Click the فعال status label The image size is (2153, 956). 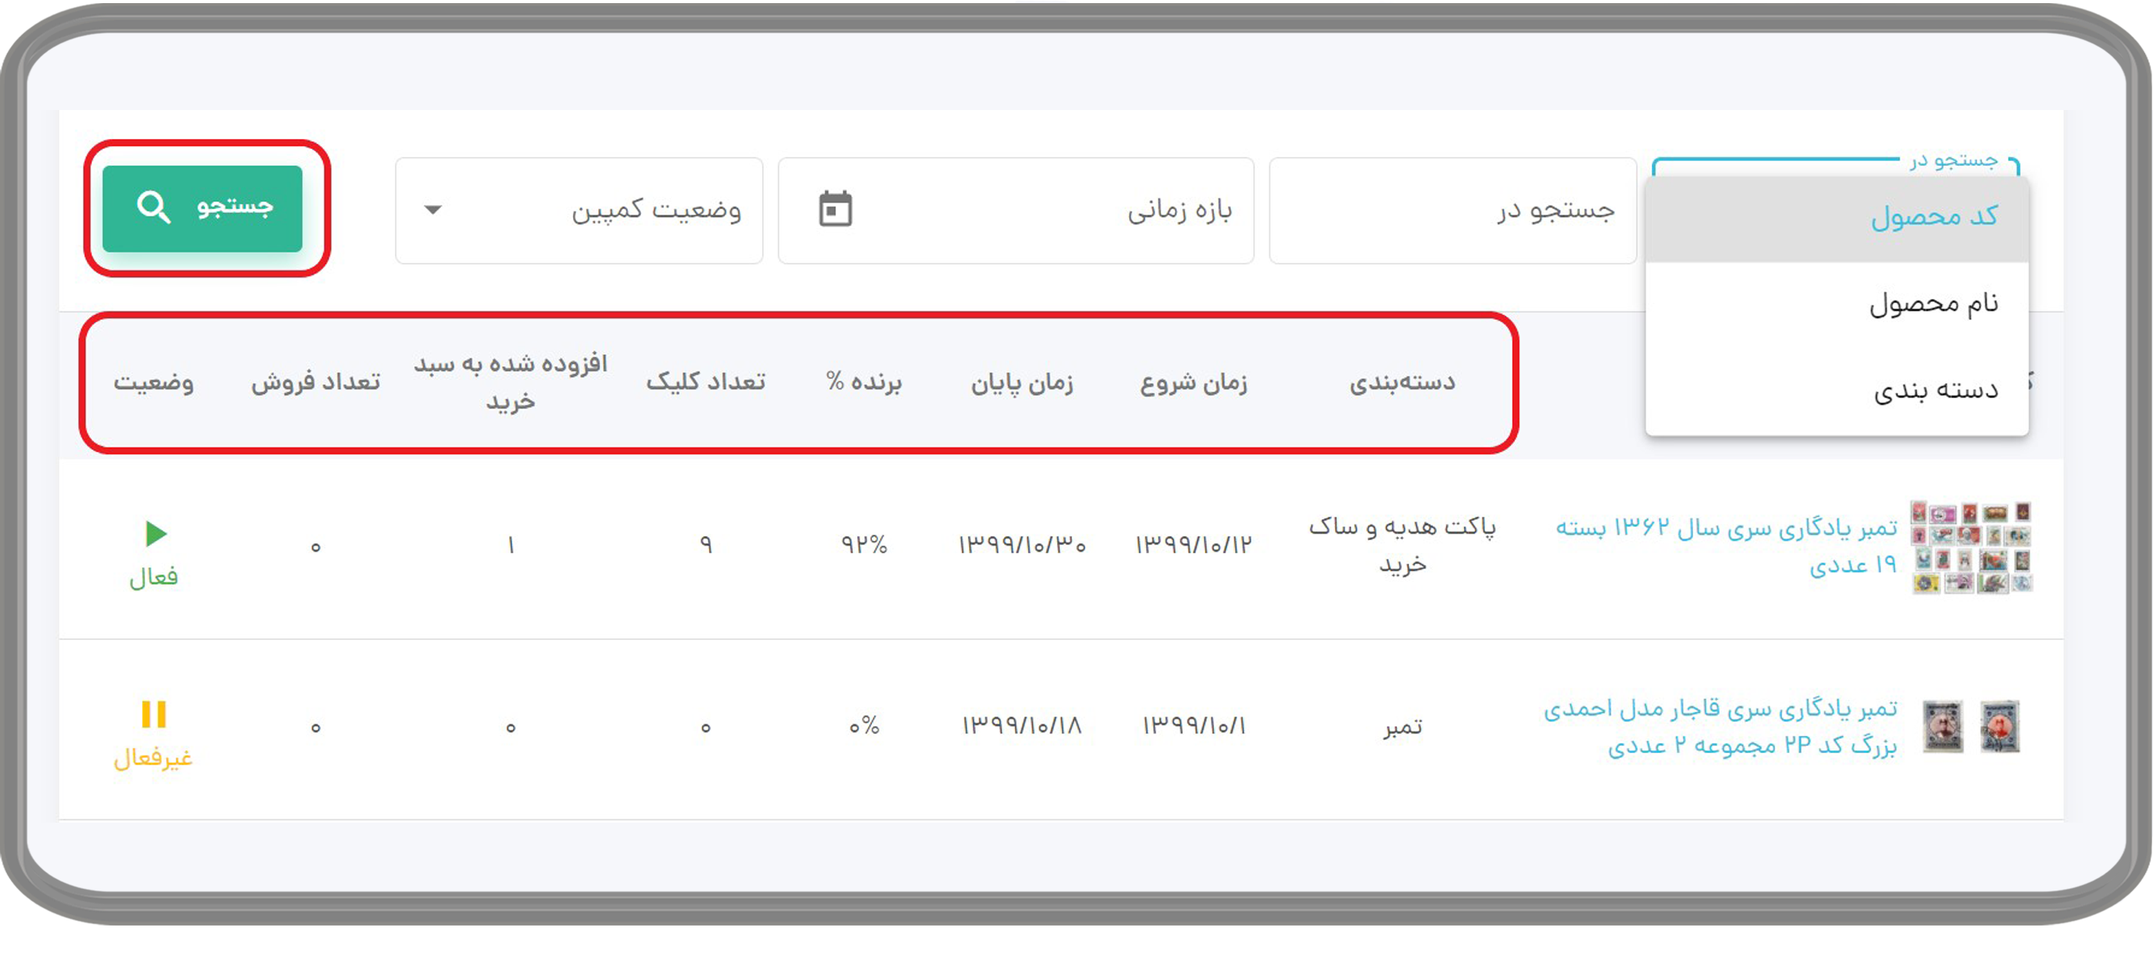[153, 578]
